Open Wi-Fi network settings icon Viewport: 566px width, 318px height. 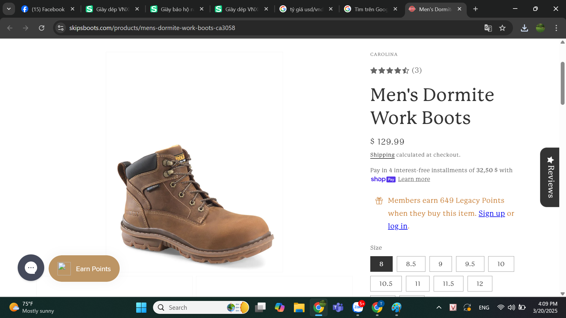pyautogui.click(x=501, y=307)
